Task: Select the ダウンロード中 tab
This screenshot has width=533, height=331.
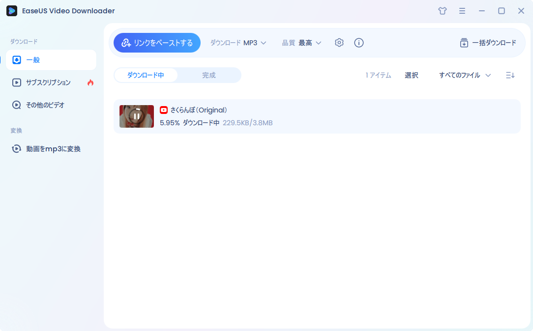Action: (147, 75)
